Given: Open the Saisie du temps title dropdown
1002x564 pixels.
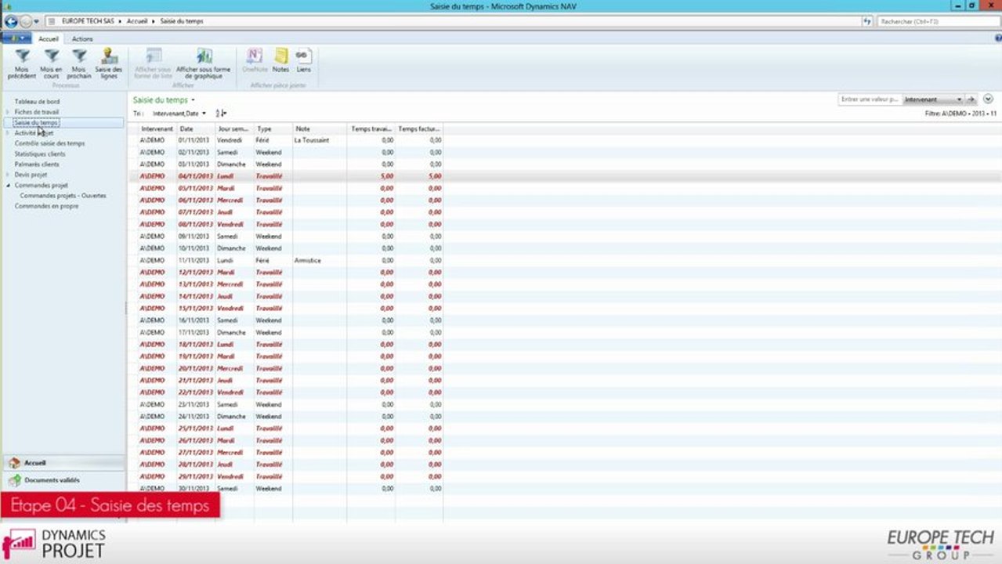Looking at the screenshot, I should (x=193, y=100).
